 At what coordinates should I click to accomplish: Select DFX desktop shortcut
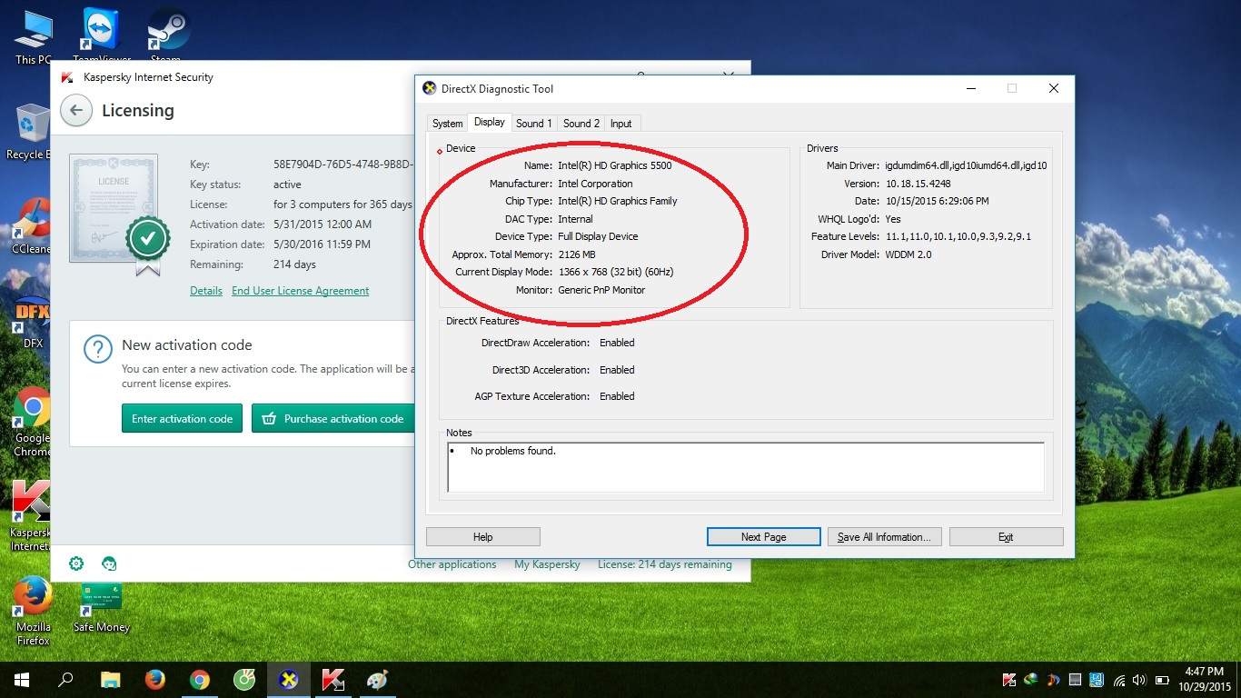point(33,323)
